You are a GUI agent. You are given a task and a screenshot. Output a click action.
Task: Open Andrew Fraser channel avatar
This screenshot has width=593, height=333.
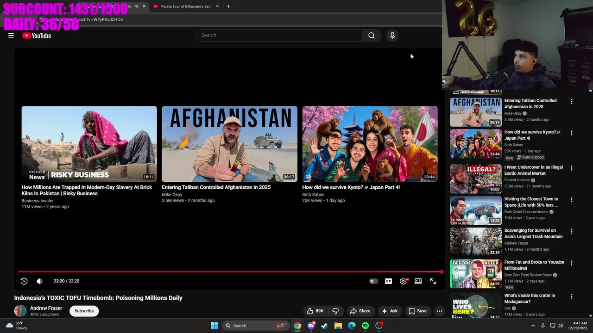[x=20, y=311]
